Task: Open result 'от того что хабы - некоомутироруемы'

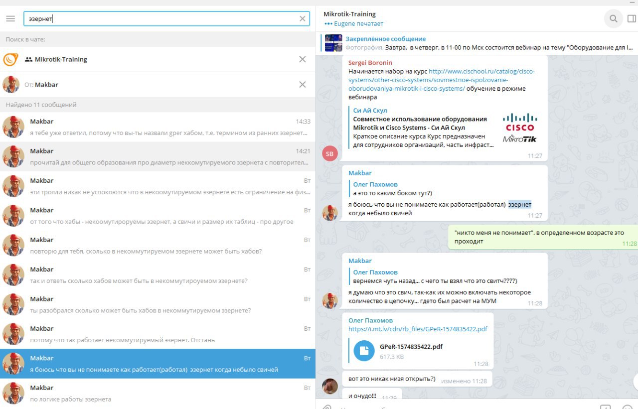Action: click(x=158, y=216)
